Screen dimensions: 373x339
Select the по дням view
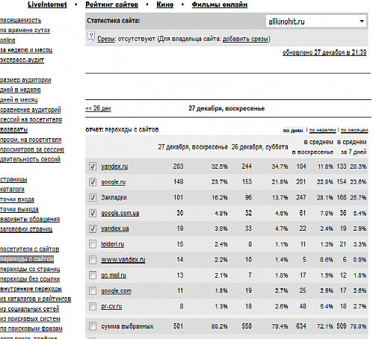point(293,130)
